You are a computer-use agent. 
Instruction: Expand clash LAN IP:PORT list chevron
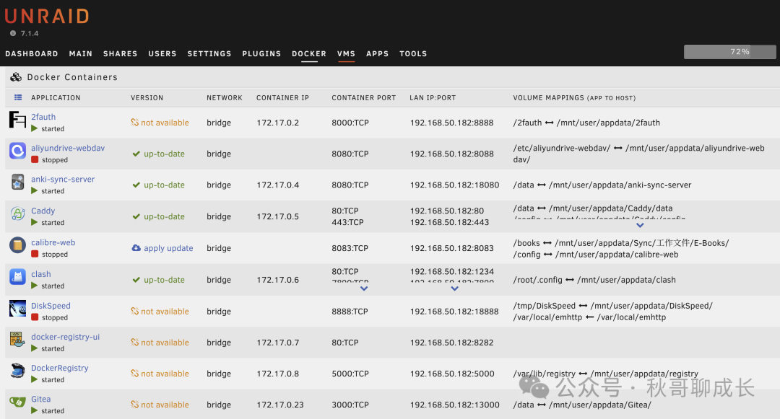coord(455,288)
